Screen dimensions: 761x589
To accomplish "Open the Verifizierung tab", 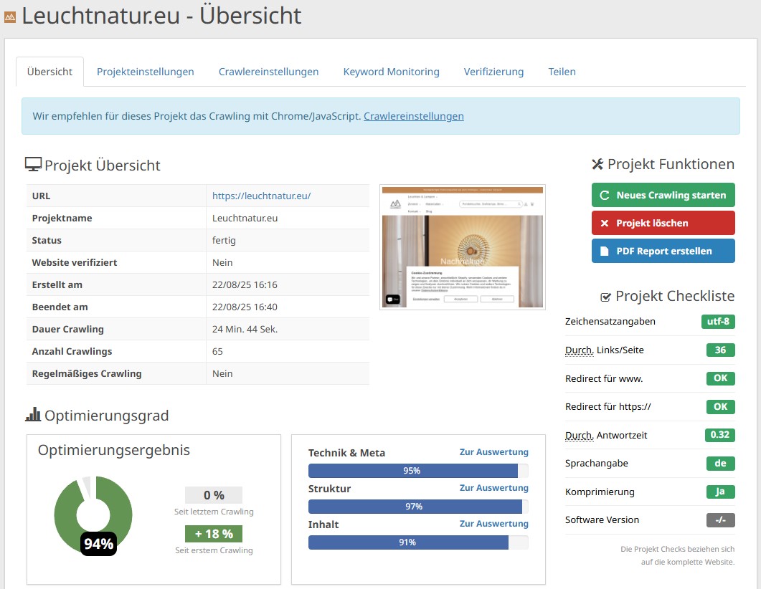I will pos(493,71).
